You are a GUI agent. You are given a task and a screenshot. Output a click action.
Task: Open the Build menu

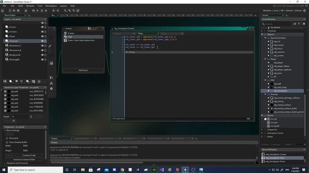click(20, 6)
